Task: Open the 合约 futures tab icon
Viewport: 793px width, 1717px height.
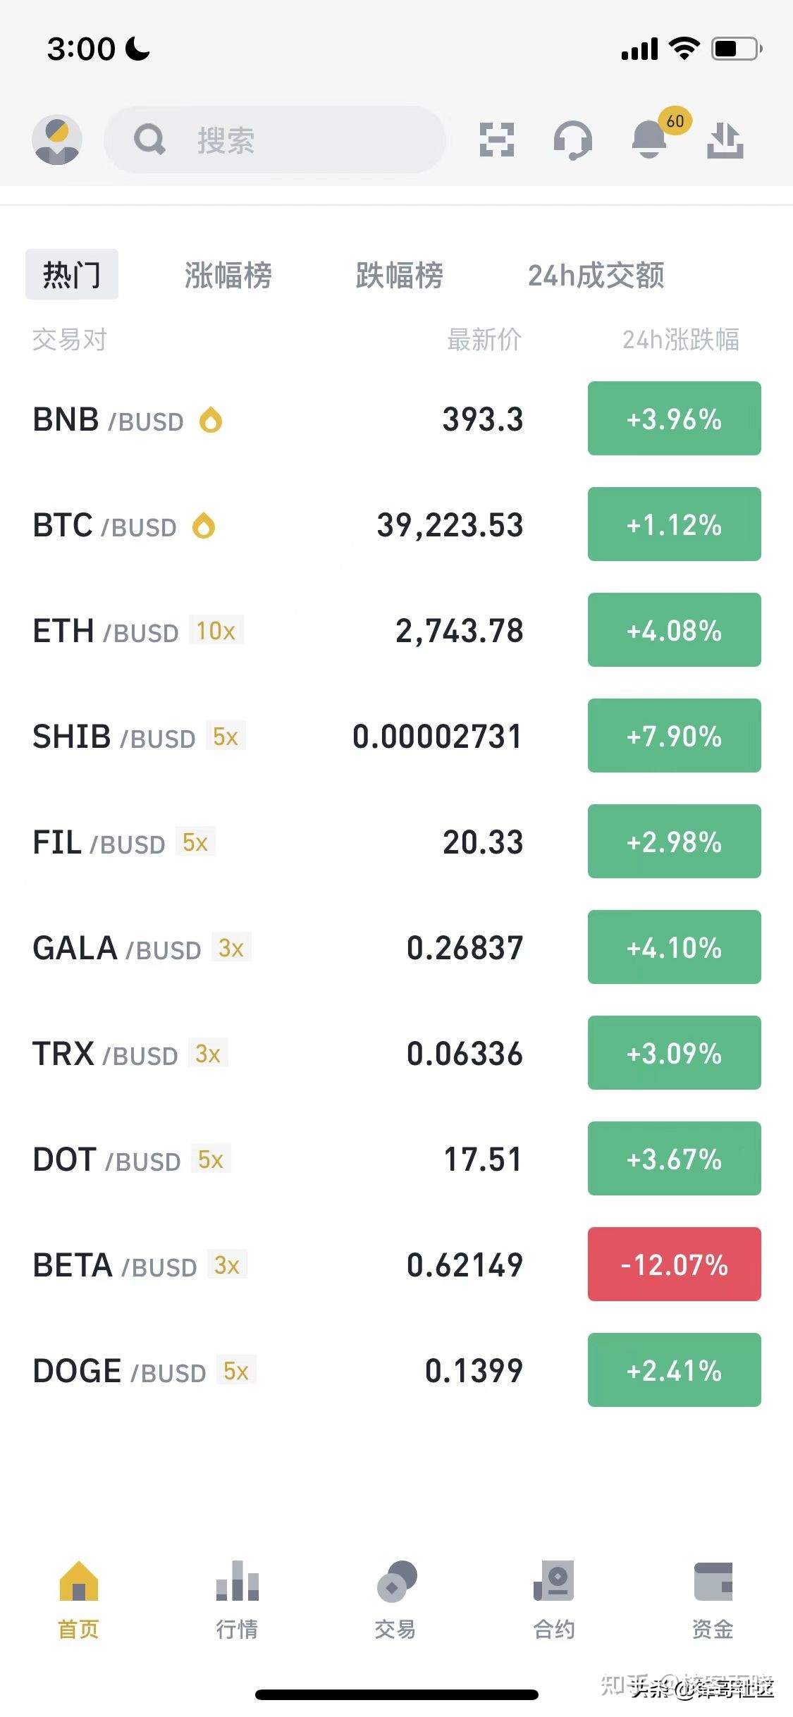Action: 554,1582
